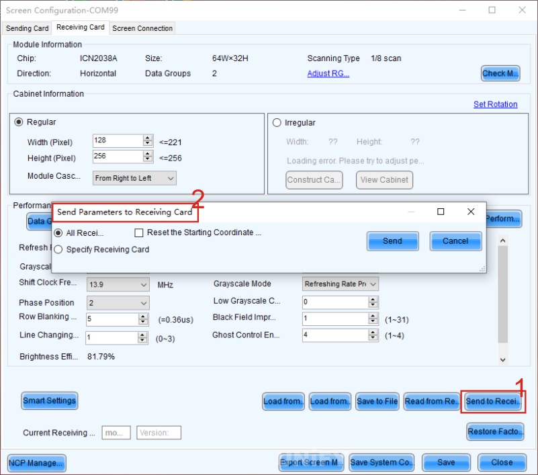Click Cancel in the Send Parameters dialog
538x475 pixels.
(455, 241)
